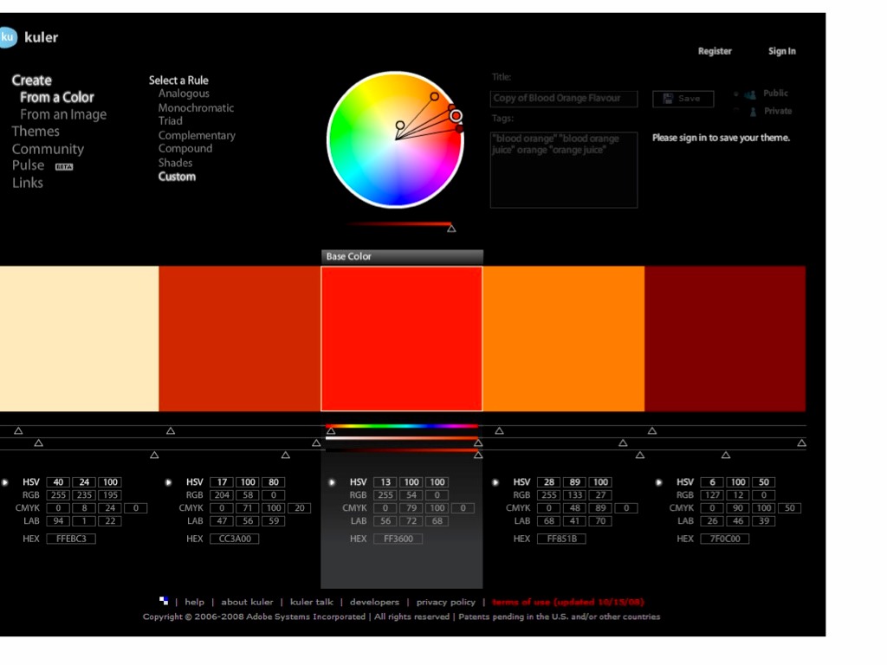The width and height of the screenshot is (887, 665).
Task: Open the Sign In link
Action: [x=781, y=51]
